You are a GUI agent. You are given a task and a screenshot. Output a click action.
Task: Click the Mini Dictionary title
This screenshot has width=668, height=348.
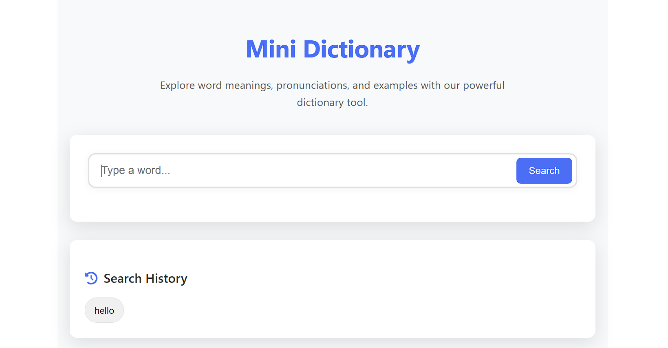tap(332, 49)
